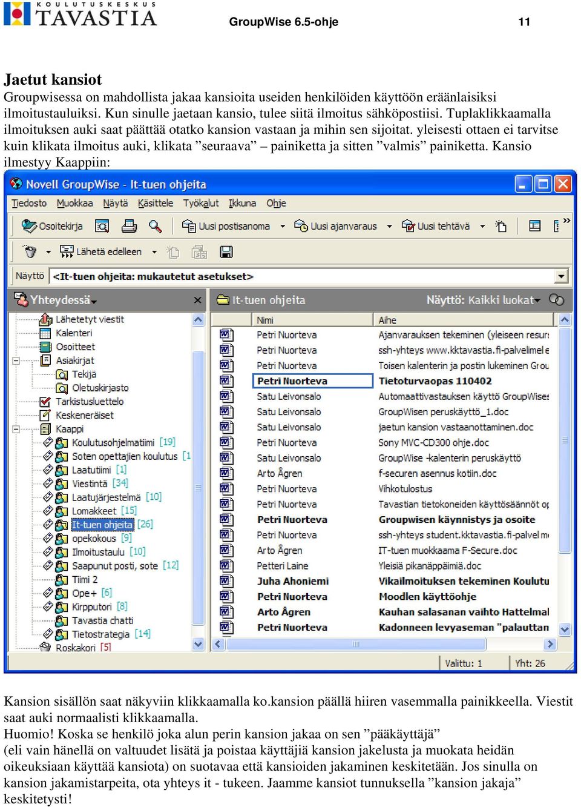Open Ilmoitustaulu shared folder
The height and width of the screenshot is (807, 581).
[98, 552]
